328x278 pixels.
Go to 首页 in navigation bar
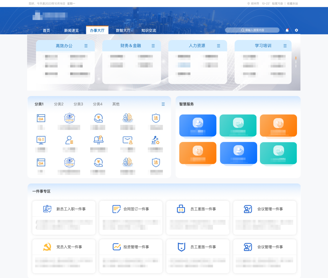(46, 31)
